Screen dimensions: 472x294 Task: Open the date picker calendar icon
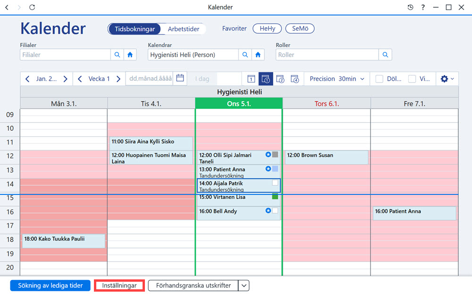coord(180,78)
